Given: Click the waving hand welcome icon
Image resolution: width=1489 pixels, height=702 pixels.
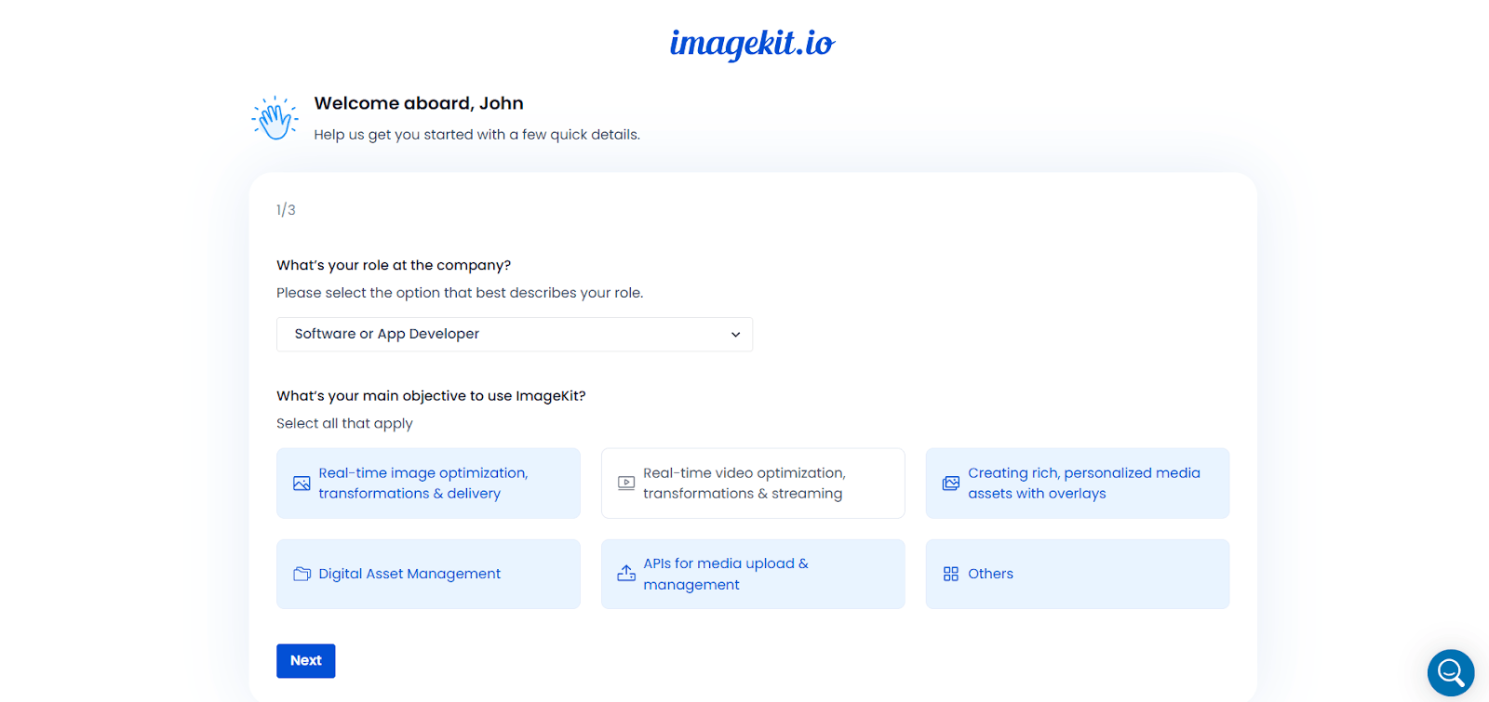Looking at the screenshot, I should click(275, 119).
